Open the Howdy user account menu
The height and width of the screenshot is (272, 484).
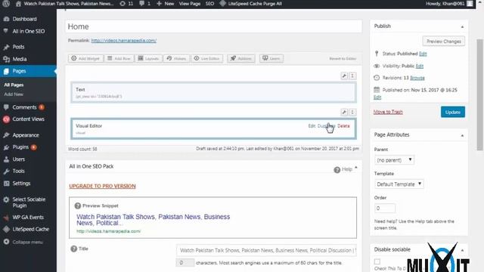point(445,4)
